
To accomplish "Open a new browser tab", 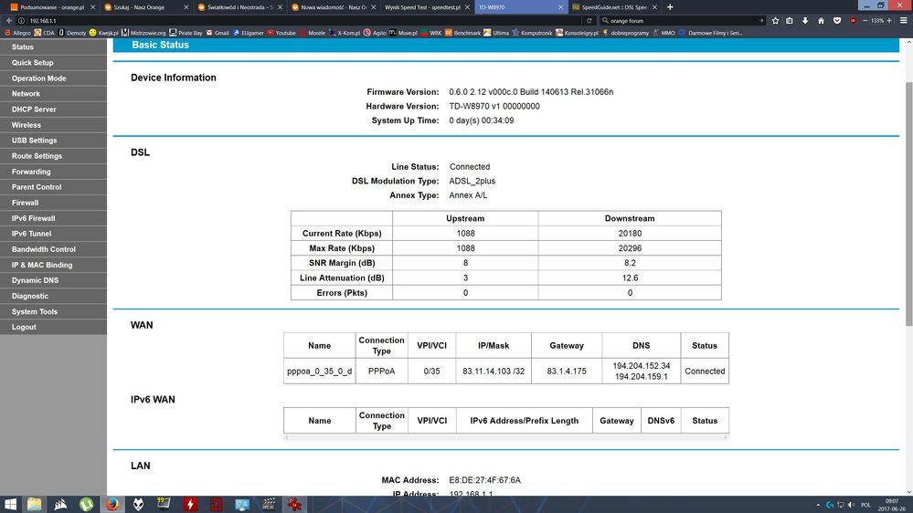I will pyautogui.click(x=670, y=6).
